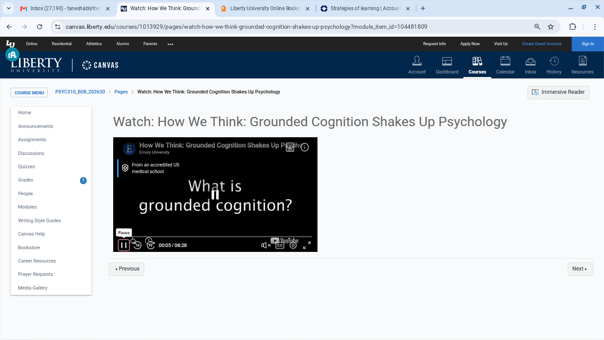Image resolution: width=604 pixels, height=340 pixels.
Task: Expand more top-bar links ellipsis
Action: click(x=170, y=44)
